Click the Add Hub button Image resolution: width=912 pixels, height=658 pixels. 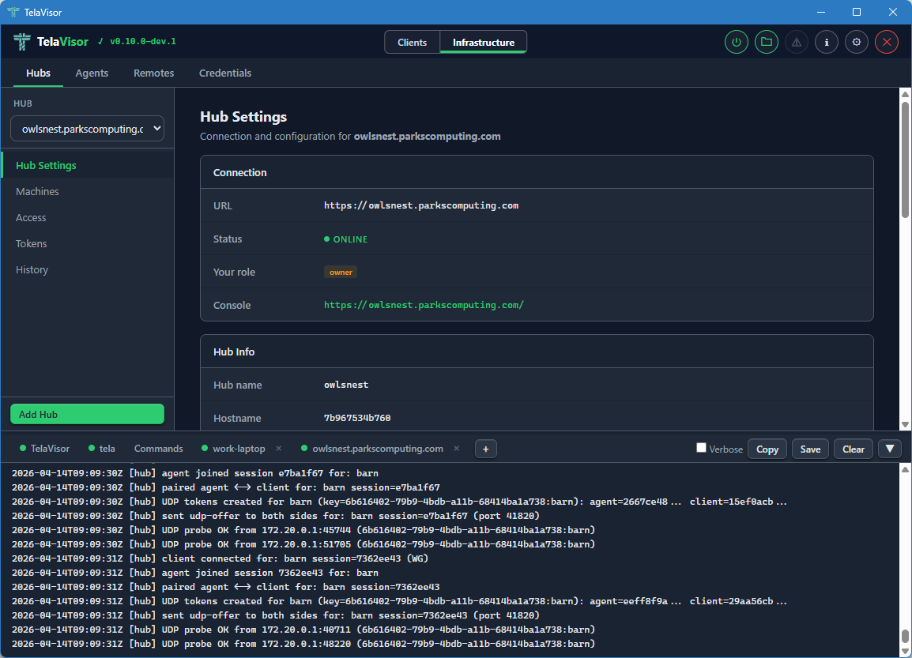tap(87, 414)
